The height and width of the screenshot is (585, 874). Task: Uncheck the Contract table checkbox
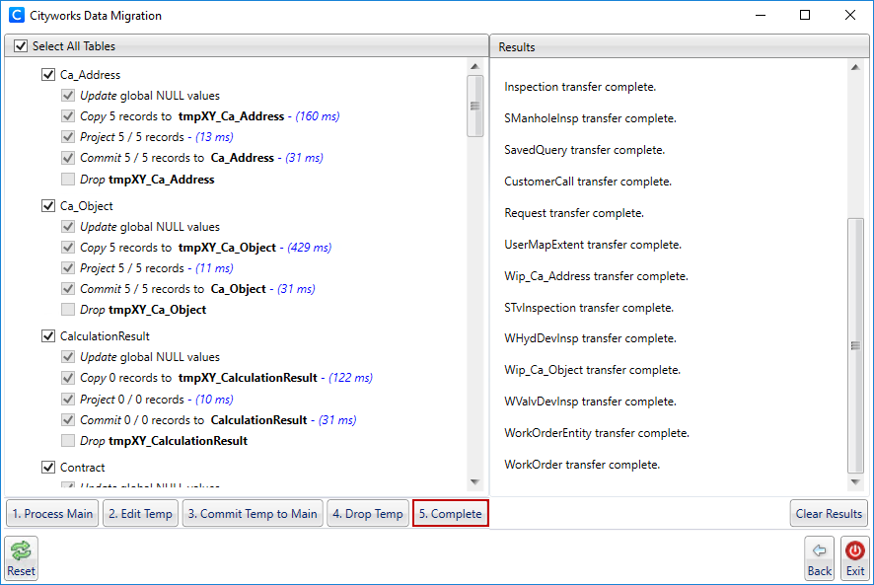click(48, 468)
